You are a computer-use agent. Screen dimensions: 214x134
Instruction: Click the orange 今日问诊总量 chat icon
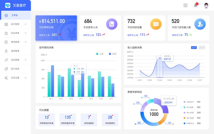(x=156, y=24)
